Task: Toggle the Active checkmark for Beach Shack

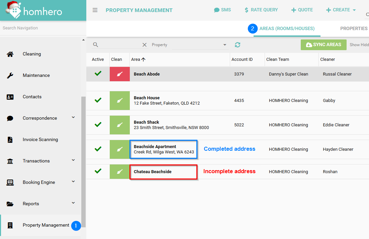Action: (98, 124)
